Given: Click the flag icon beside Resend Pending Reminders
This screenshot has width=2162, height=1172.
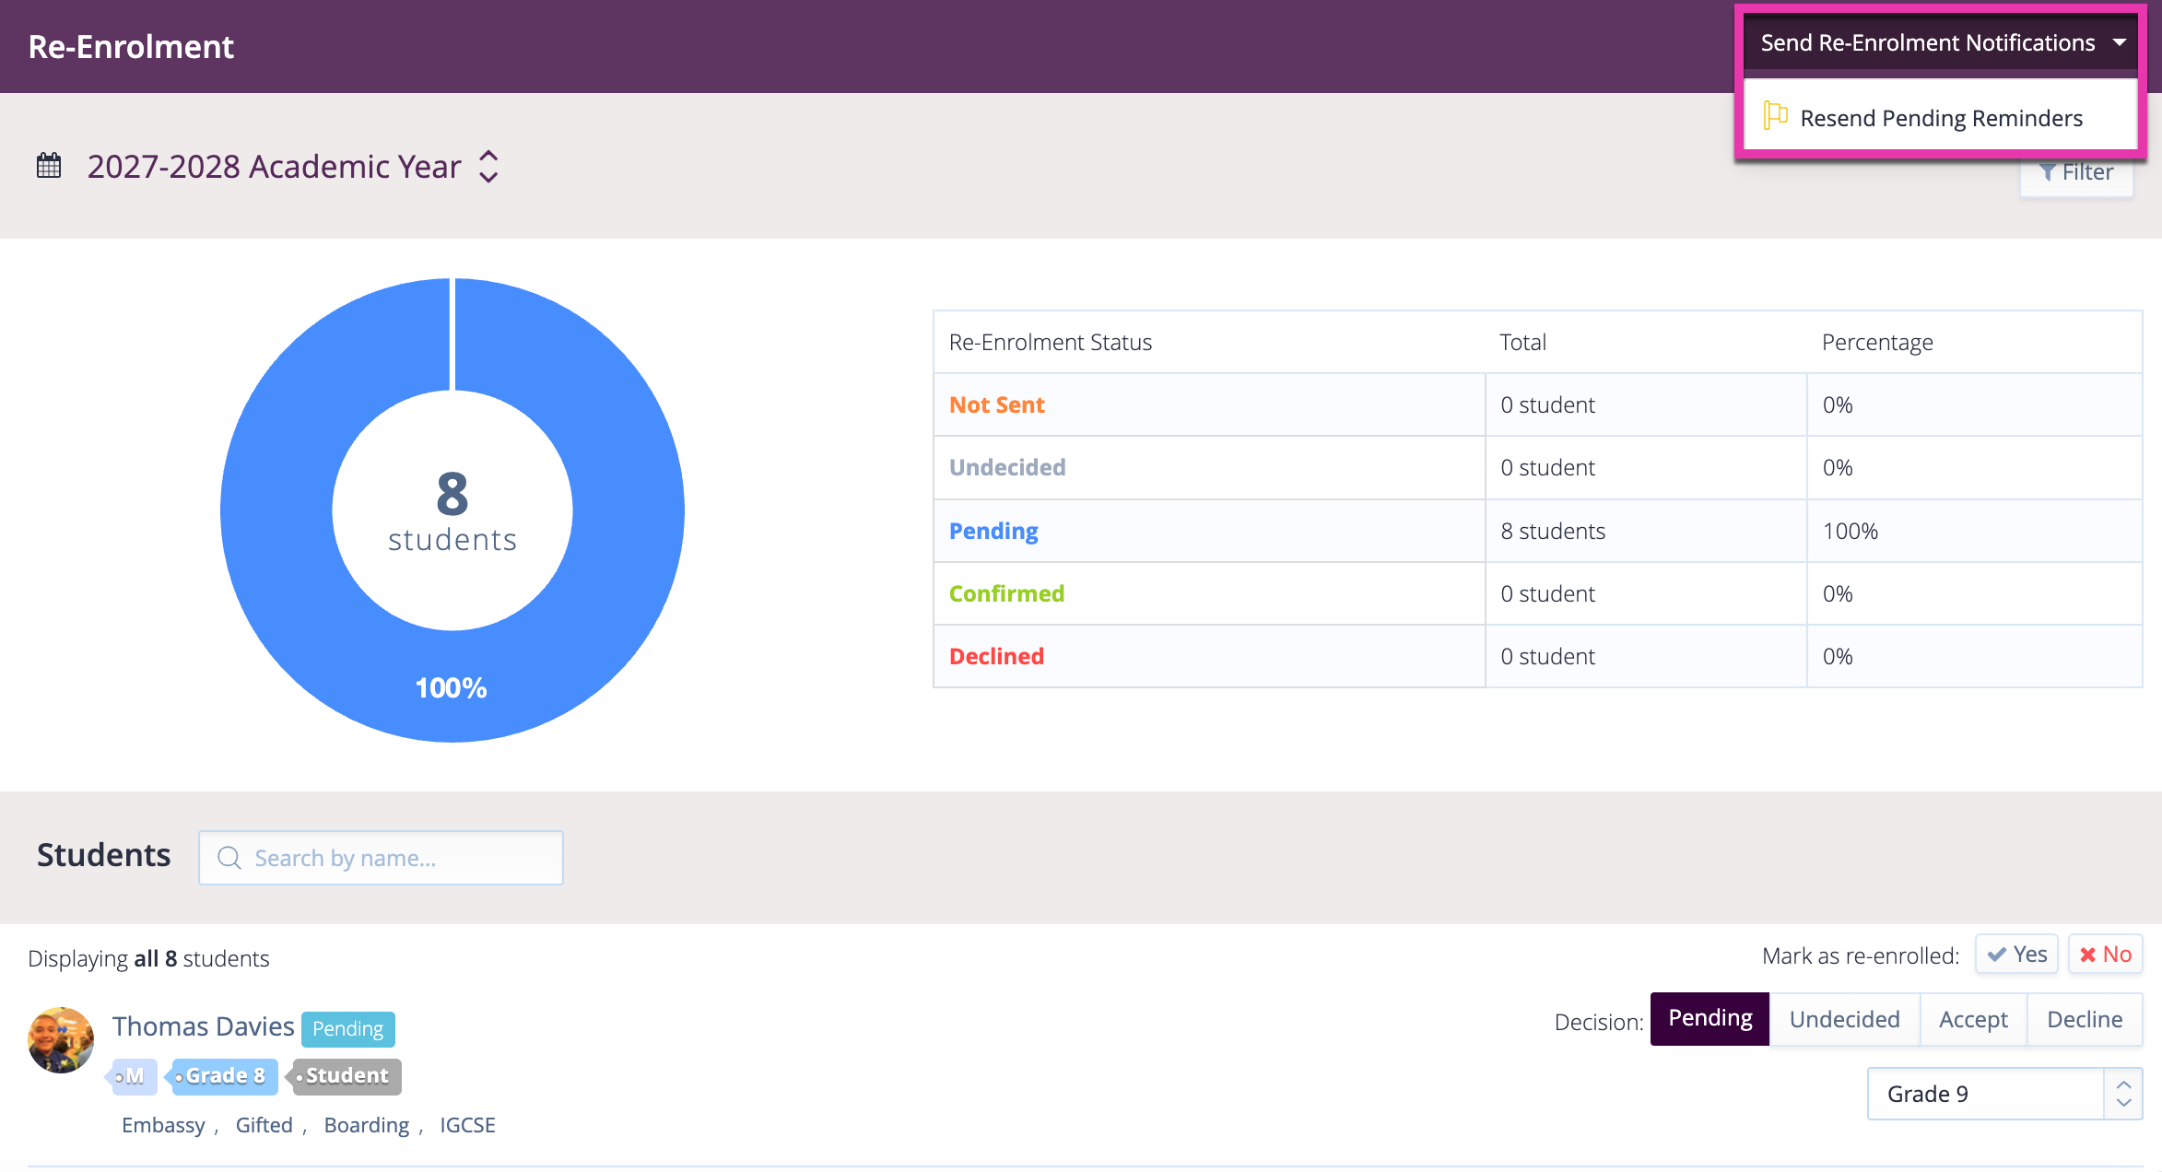Looking at the screenshot, I should (x=1775, y=116).
